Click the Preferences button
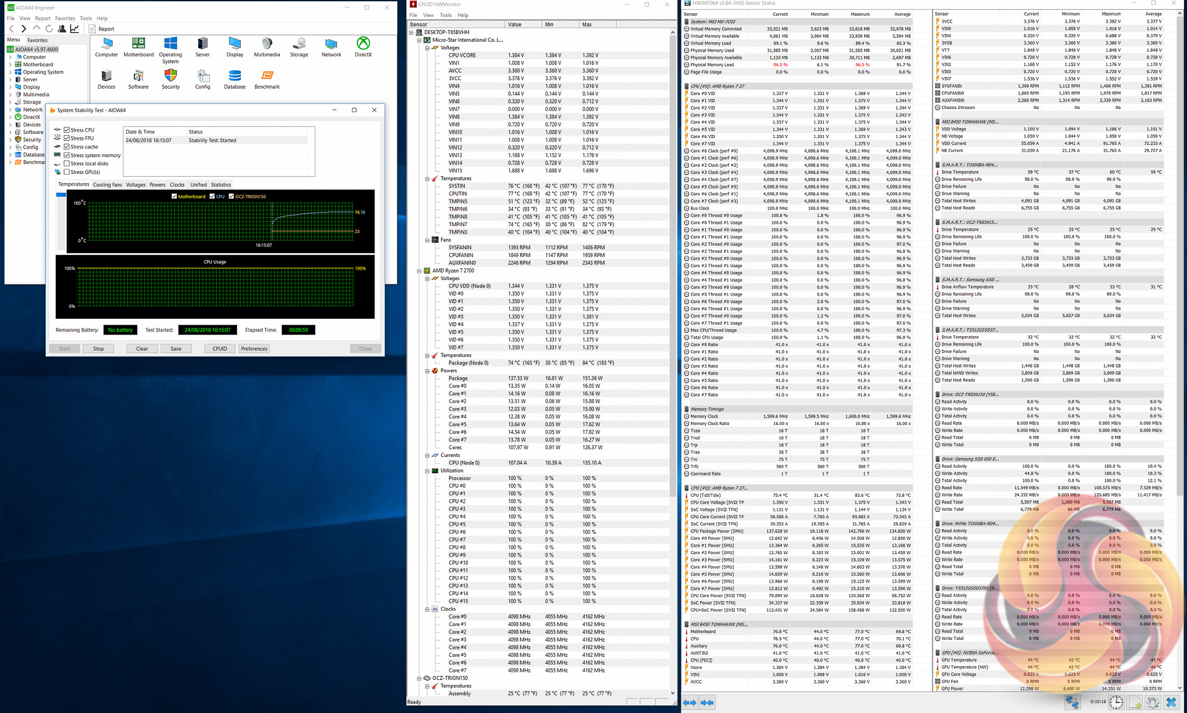This screenshot has width=1187, height=713. (x=254, y=349)
